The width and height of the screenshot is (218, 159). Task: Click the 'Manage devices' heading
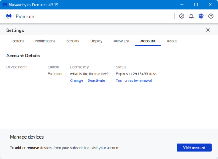[x=27, y=137]
